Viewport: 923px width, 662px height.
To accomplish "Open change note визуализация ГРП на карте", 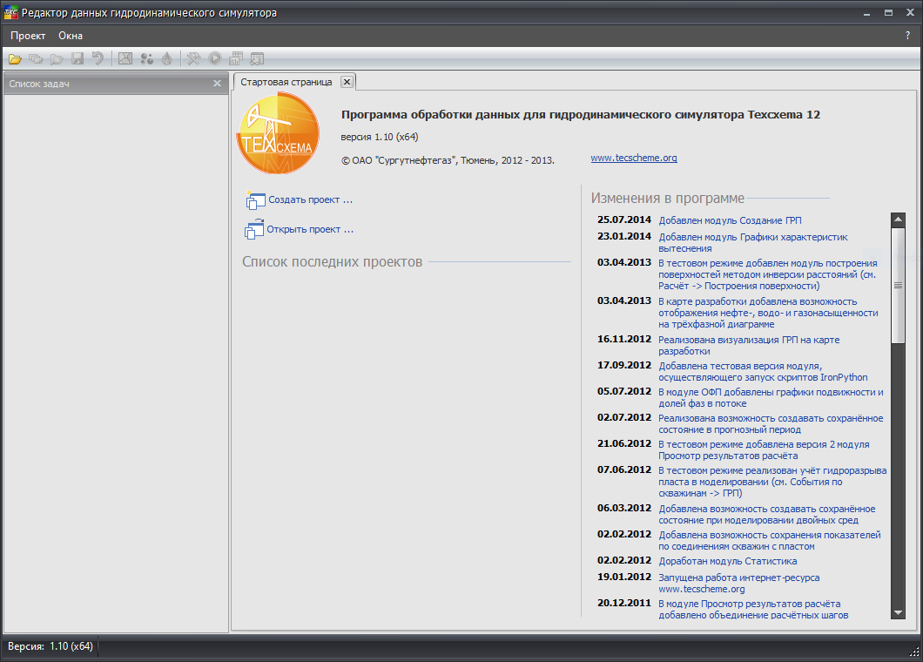I will pos(749,345).
